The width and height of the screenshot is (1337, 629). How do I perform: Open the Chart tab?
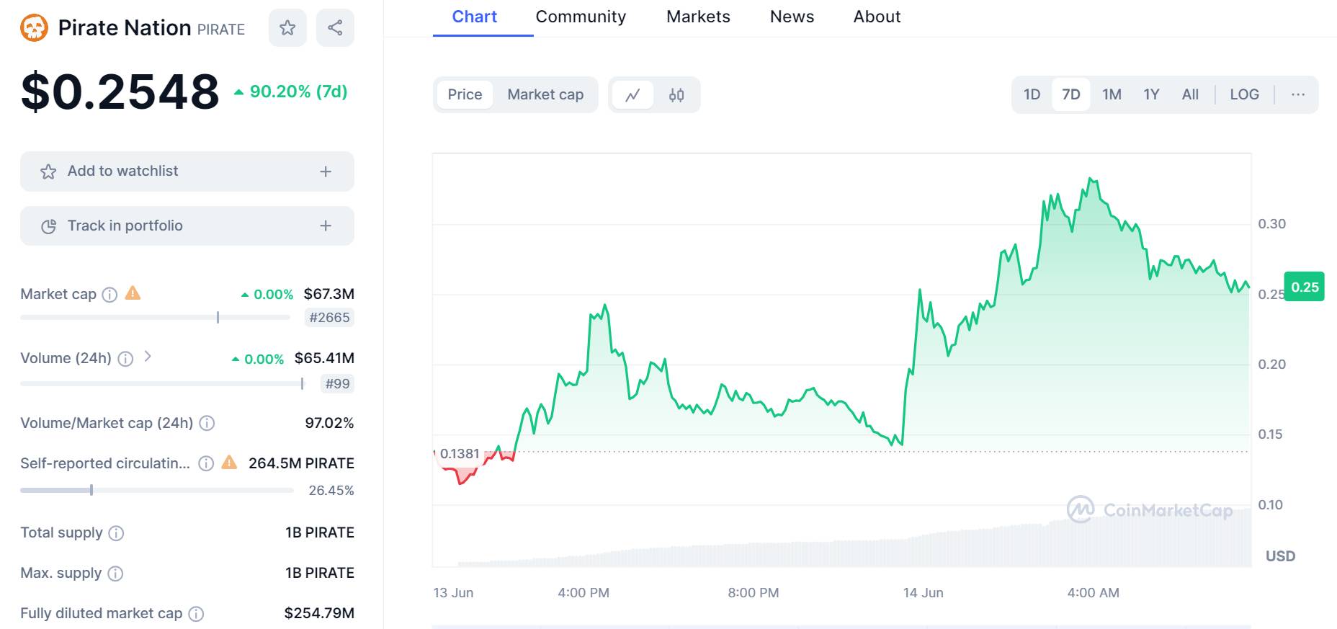(474, 17)
